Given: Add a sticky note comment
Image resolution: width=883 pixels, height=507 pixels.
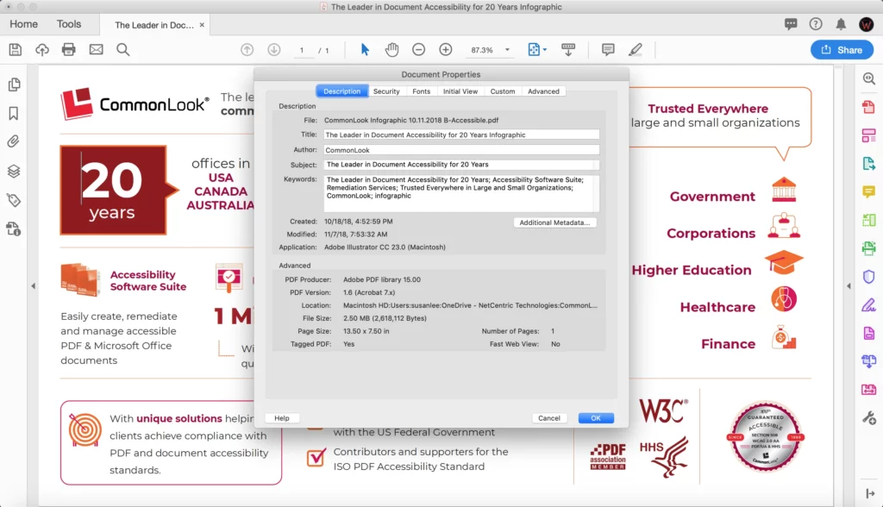Looking at the screenshot, I should [x=608, y=49].
